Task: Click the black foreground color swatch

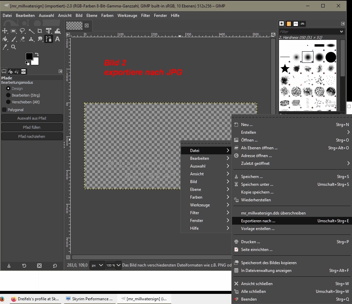Action: coord(29,56)
